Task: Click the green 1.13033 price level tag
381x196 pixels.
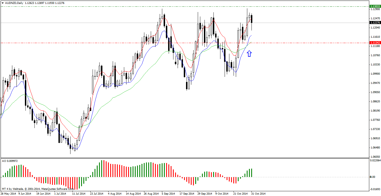Action: 375,6
